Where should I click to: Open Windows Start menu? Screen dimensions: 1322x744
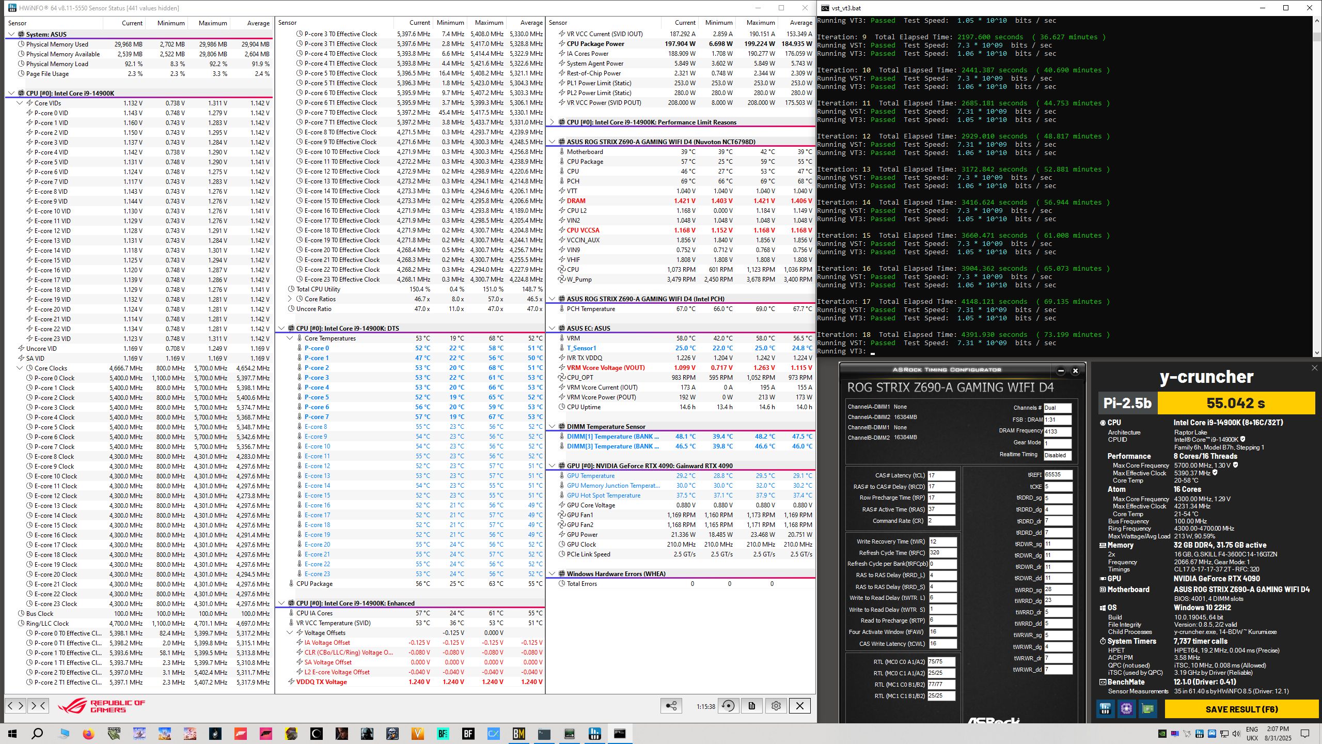tap(12, 733)
